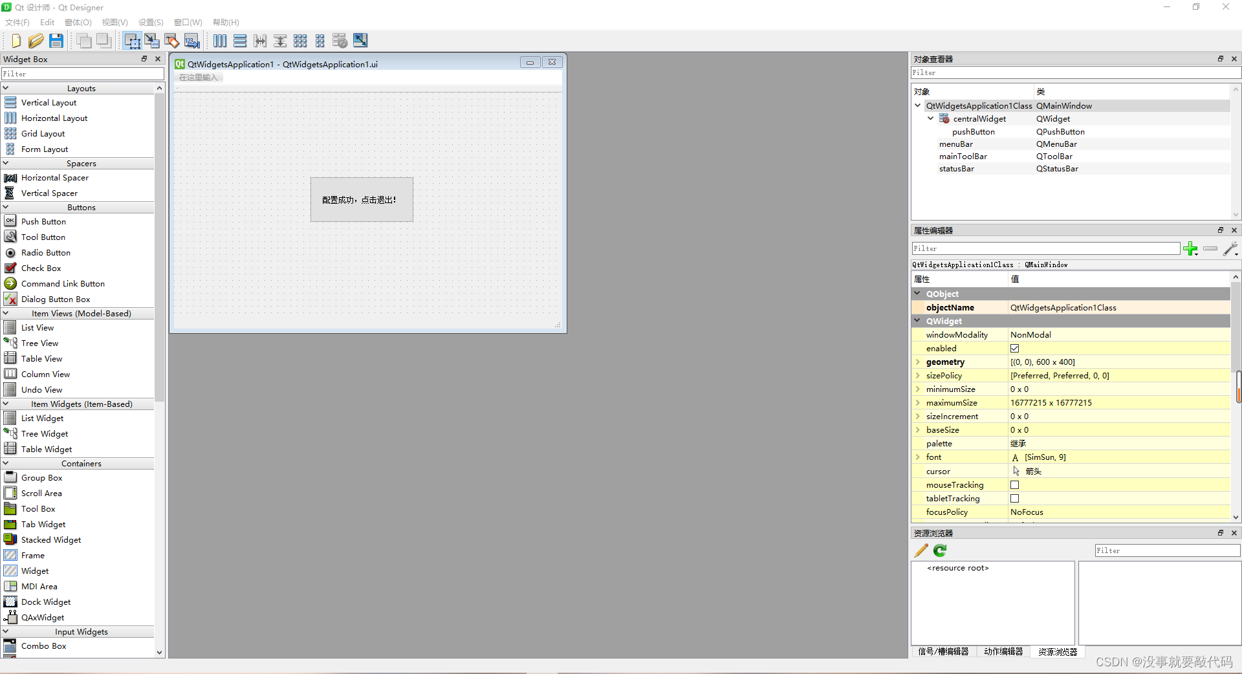1242x674 pixels.
Task: Switch to Edit Buddies mode icon
Action: (x=172, y=41)
